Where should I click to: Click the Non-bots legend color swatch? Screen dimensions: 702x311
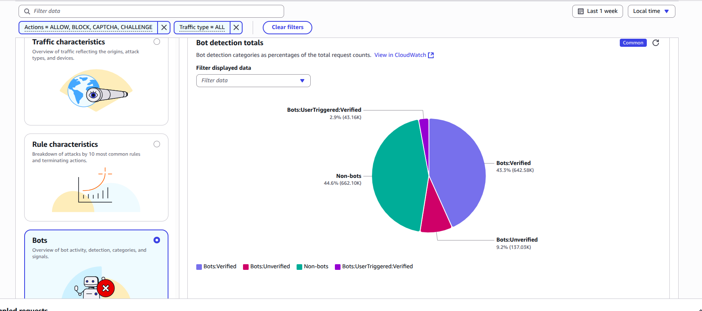pos(299,267)
